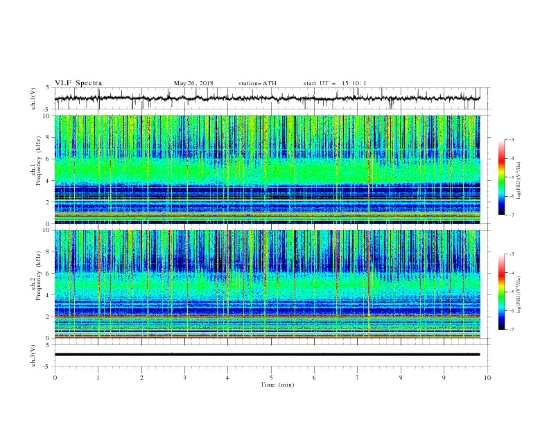This screenshot has width=549, height=424.
Task: Click tick label "10" on the Time axis
Action: 487,378
